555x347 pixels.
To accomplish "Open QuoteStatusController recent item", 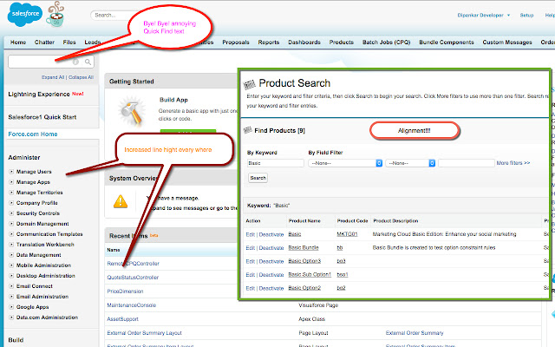I will coord(133,278).
